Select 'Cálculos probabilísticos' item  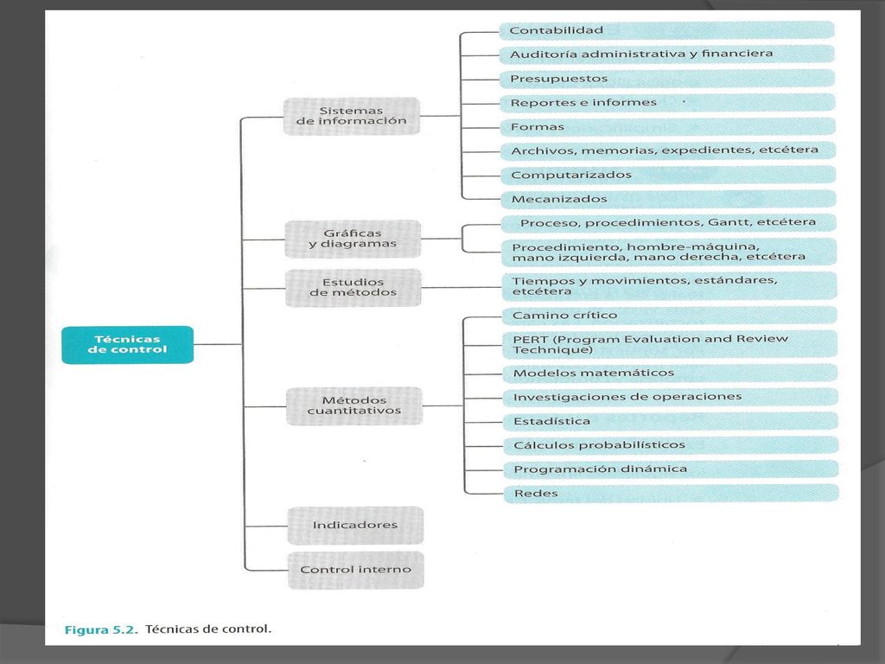(671, 445)
